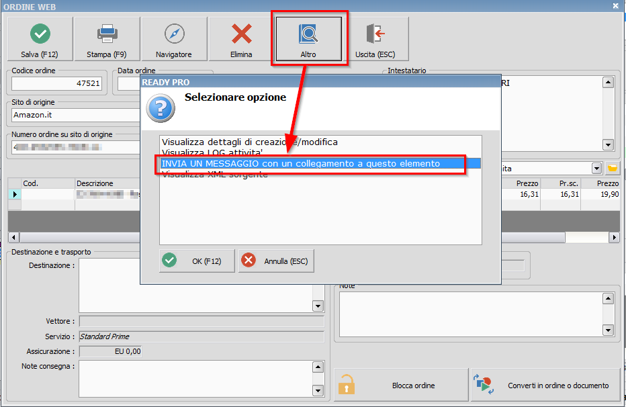Cancel dialog with Annulla (ESC)

coord(276,261)
